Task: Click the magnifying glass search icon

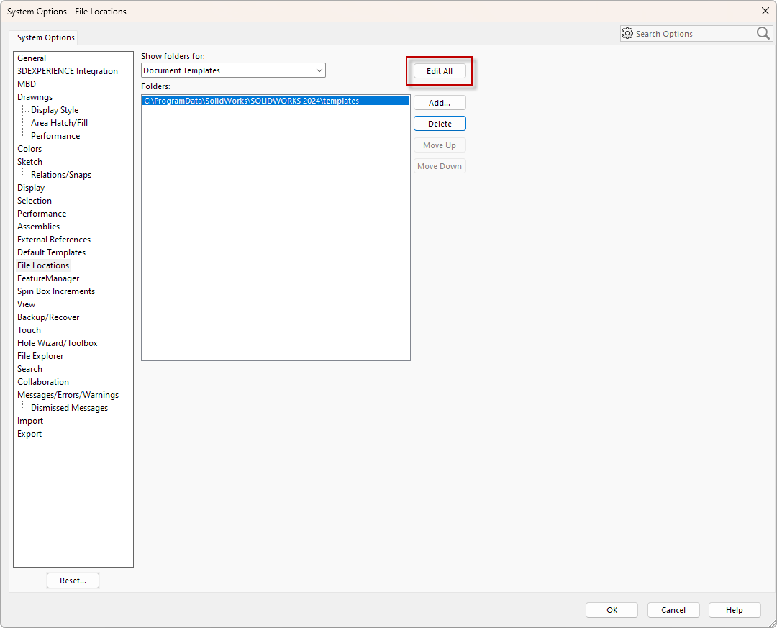Action: coord(762,33)
